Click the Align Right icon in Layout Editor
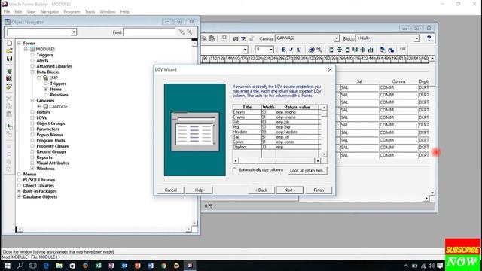 click(x=347, y=50)
